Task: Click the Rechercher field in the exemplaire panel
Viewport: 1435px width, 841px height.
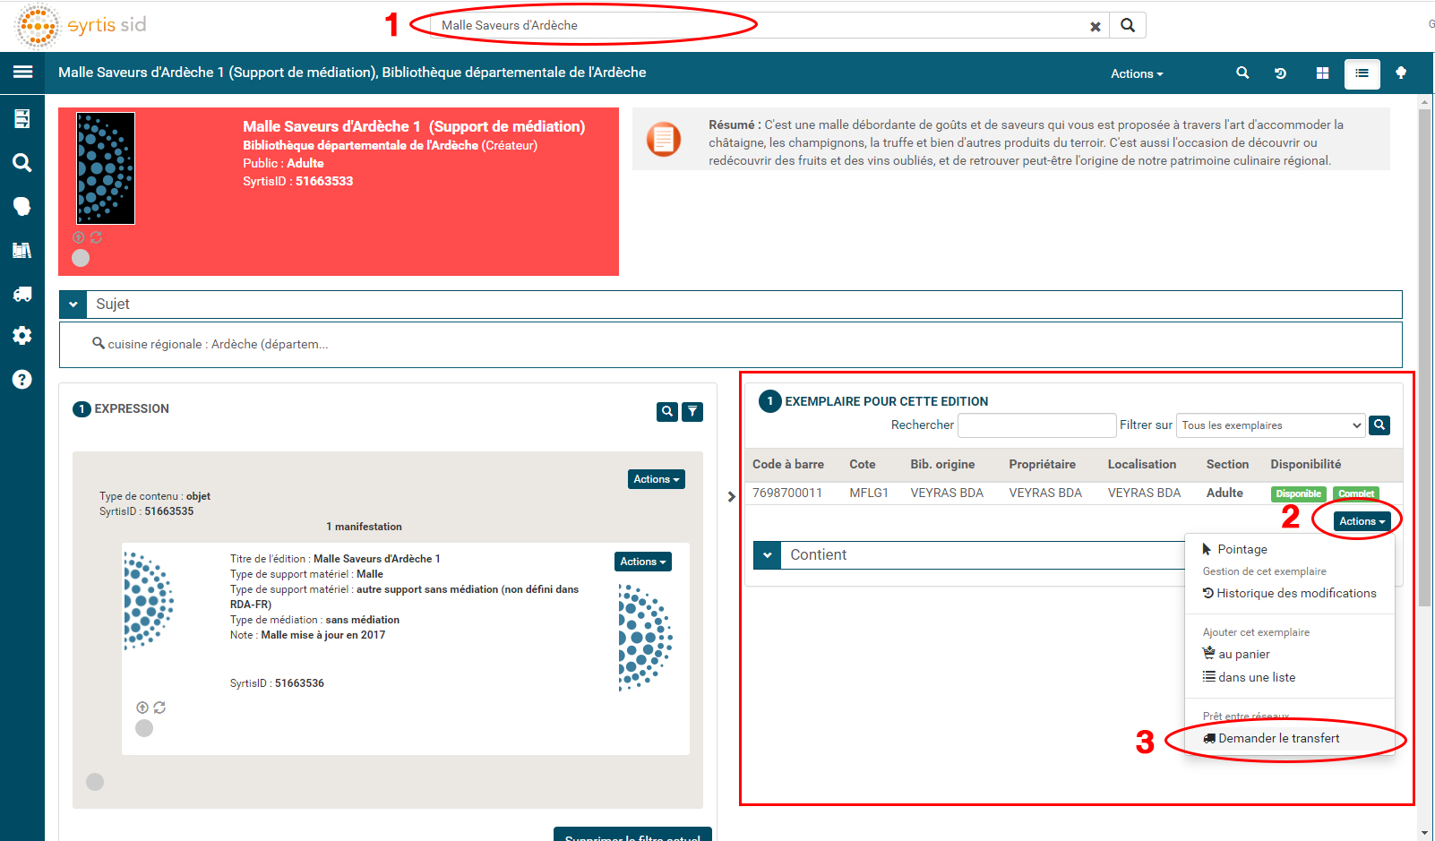Action: (1036, 425)
